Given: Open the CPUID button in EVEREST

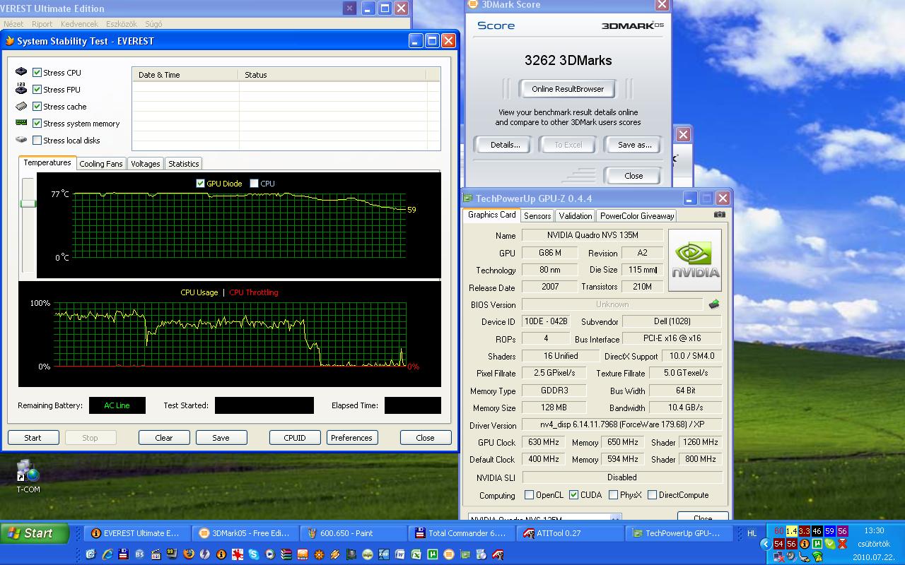Looking at the screenshot, I should click(295, 438).
